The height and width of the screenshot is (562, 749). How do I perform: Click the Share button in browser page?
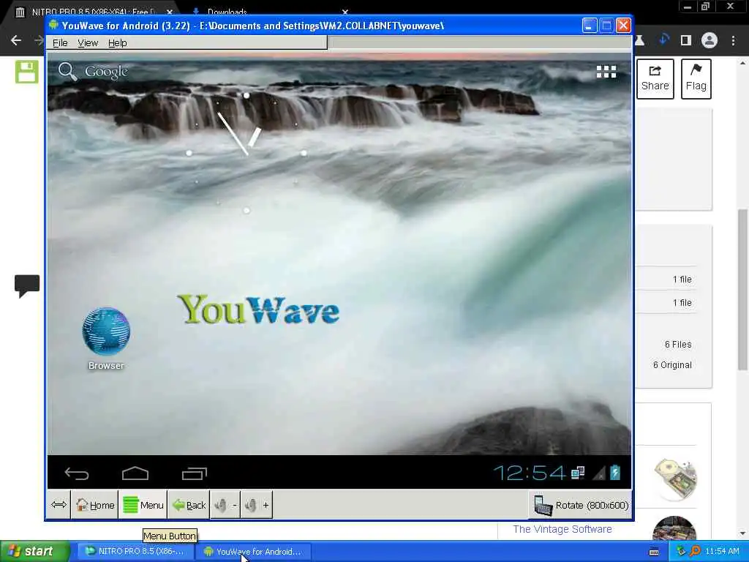click(x=655, y=79)
